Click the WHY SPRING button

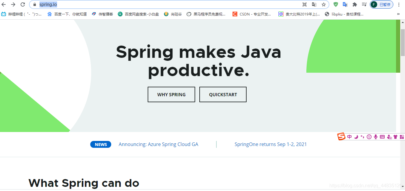tap(171, 94)
